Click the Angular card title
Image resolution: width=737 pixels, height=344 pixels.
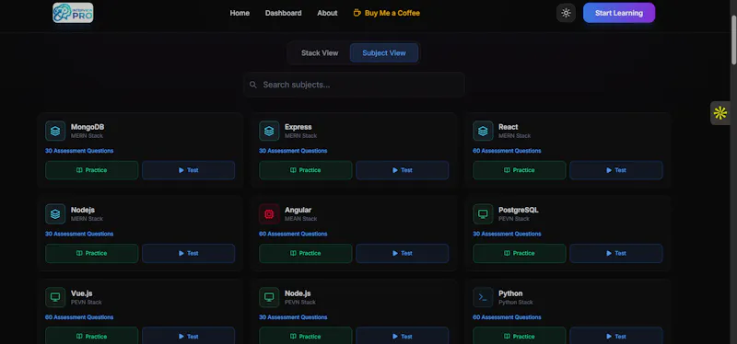298,211
